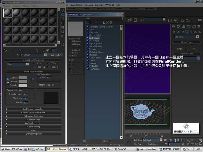203x152 pixels.
Task: Enable the Faceted checkbox
Action: coord(48,67)
